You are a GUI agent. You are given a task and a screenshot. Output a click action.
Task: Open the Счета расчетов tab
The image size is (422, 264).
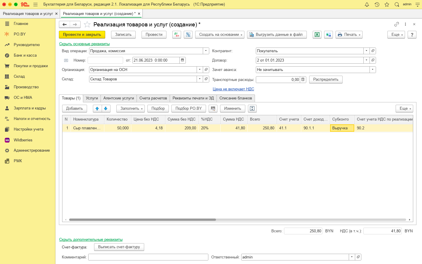153,98
